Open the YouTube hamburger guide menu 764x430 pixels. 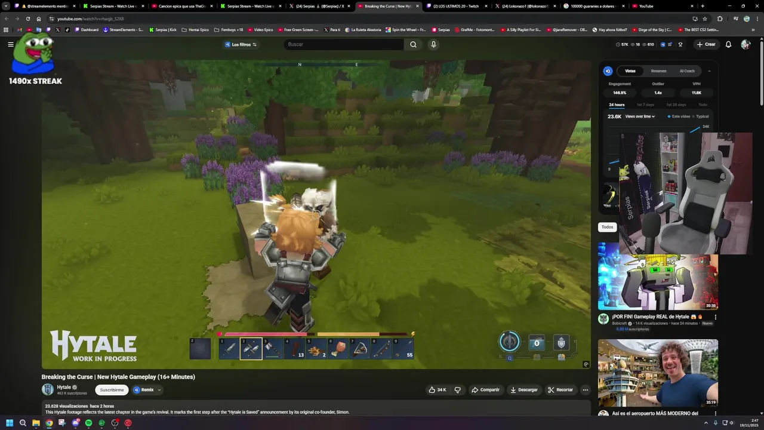pyautogui.click(x=10, y=44)
